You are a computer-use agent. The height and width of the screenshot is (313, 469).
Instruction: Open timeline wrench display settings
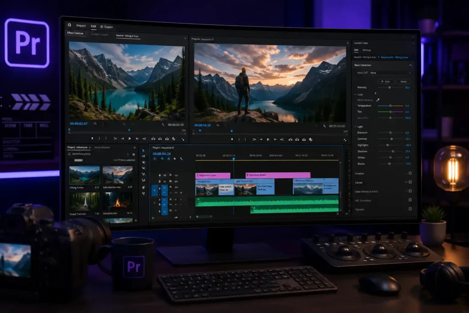[x=181, y=159]
